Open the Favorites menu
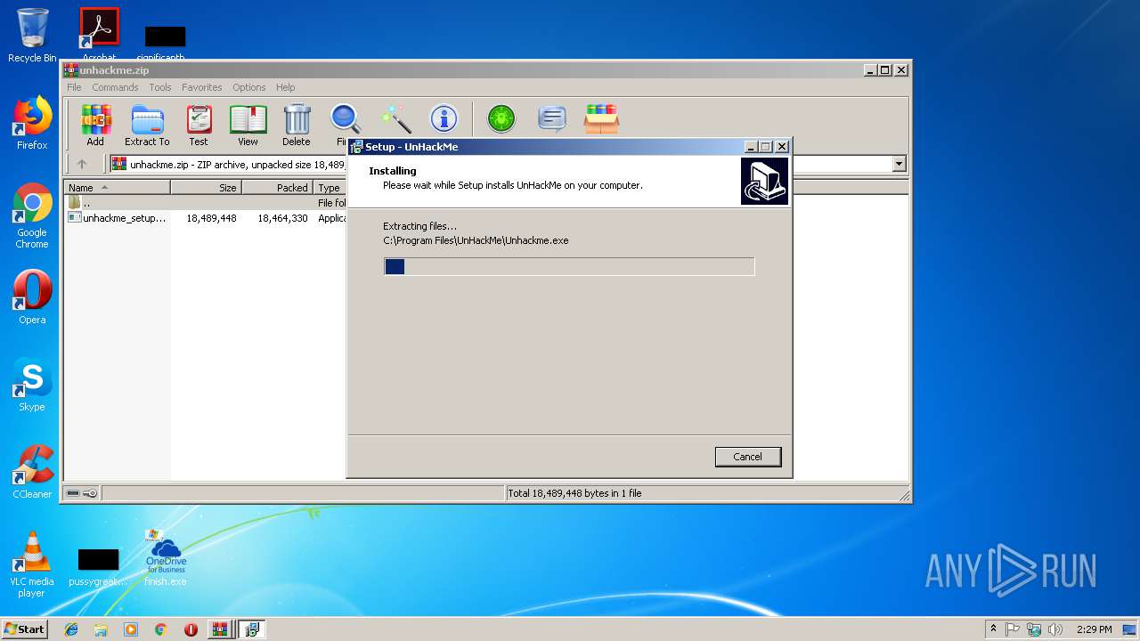The height and width of the screenshot is (641, 1140). pos(202,87)
